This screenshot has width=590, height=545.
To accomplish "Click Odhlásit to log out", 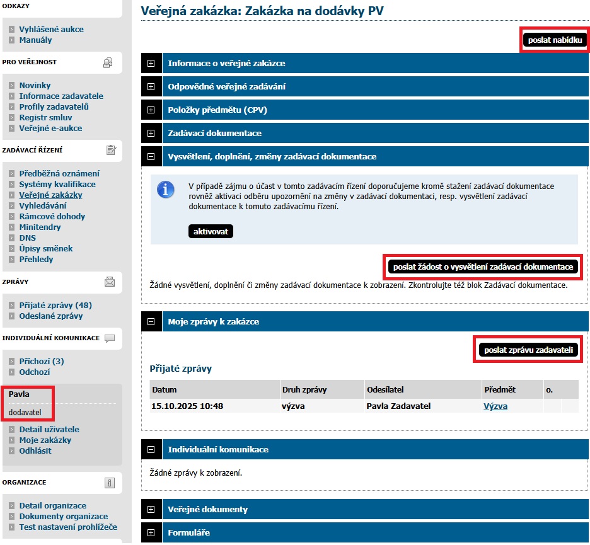I will 35,451.
